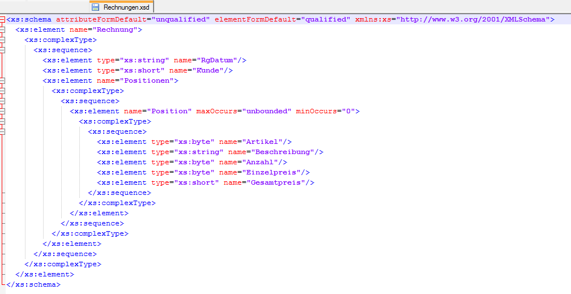Click the xs:string type on Beschreibung line

point(199,152)
